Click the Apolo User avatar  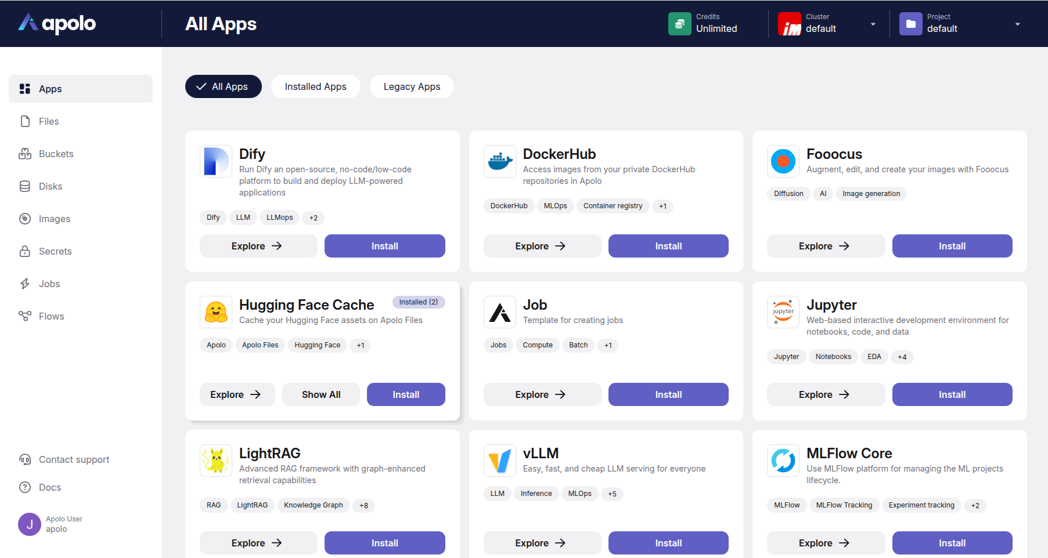[x=30, y=524]
